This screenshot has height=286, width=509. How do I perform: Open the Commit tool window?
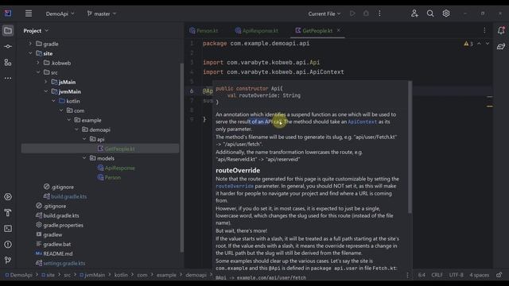(8, 46)
